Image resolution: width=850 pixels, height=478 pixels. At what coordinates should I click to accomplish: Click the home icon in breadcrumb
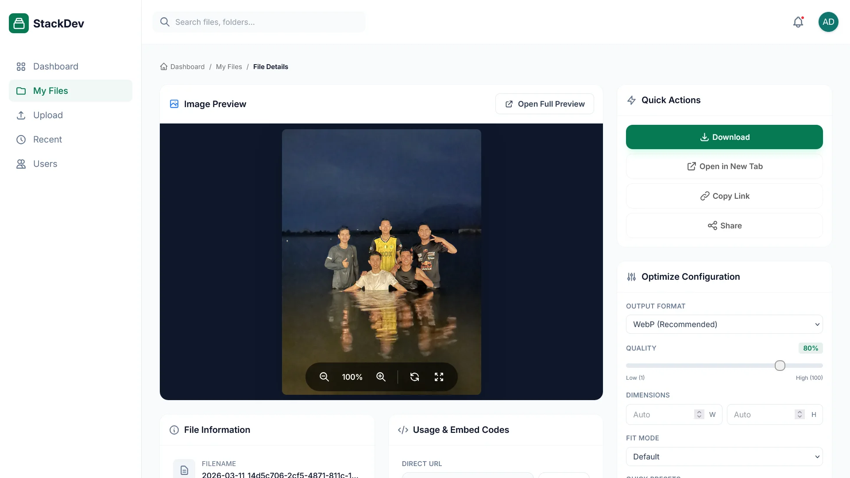(164, 67)
